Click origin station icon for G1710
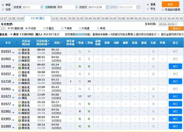This screenshot has width=184, height=132. (x=20, y=80)
